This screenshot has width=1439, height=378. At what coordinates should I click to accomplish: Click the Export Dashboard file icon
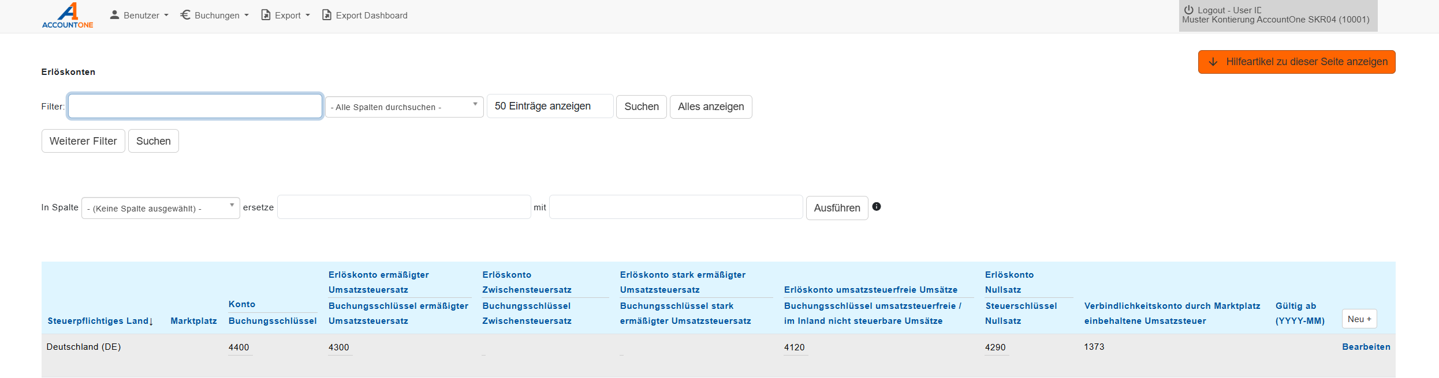[326, 15]
